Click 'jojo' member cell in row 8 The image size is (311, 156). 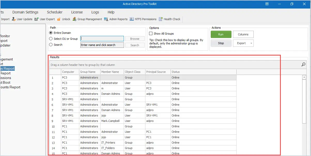tap(112, 115)
